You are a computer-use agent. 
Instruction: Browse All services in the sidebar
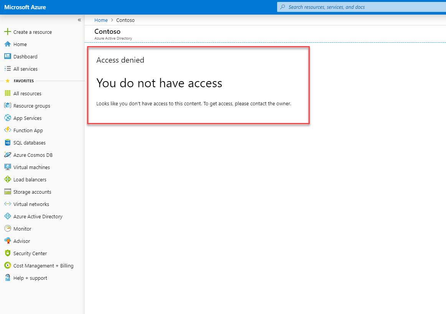click(x=25, y=69)
